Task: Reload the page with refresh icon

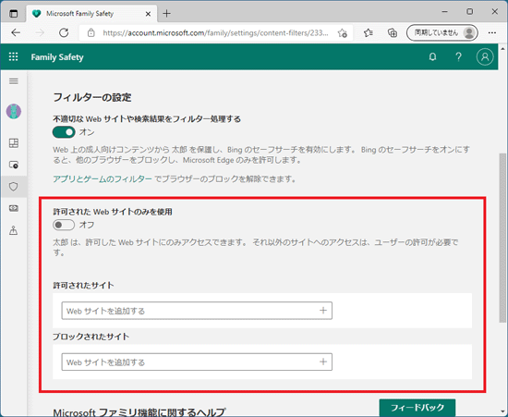Action: tap(64, 32)
